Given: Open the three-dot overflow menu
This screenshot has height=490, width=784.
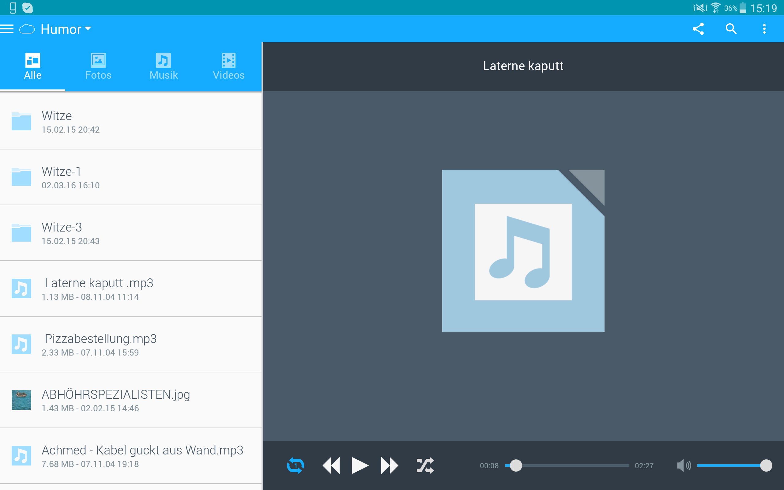Looking at the screenshot, I should pyautogui.click(x=764, y=29).
